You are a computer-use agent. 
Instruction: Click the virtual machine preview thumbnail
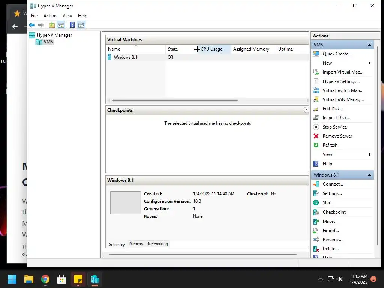tap(125, 203)
